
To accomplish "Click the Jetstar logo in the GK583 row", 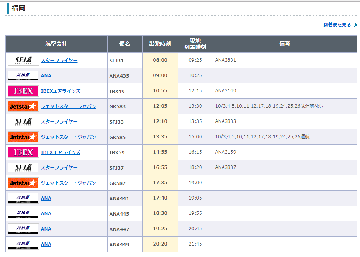I will 23,106.
